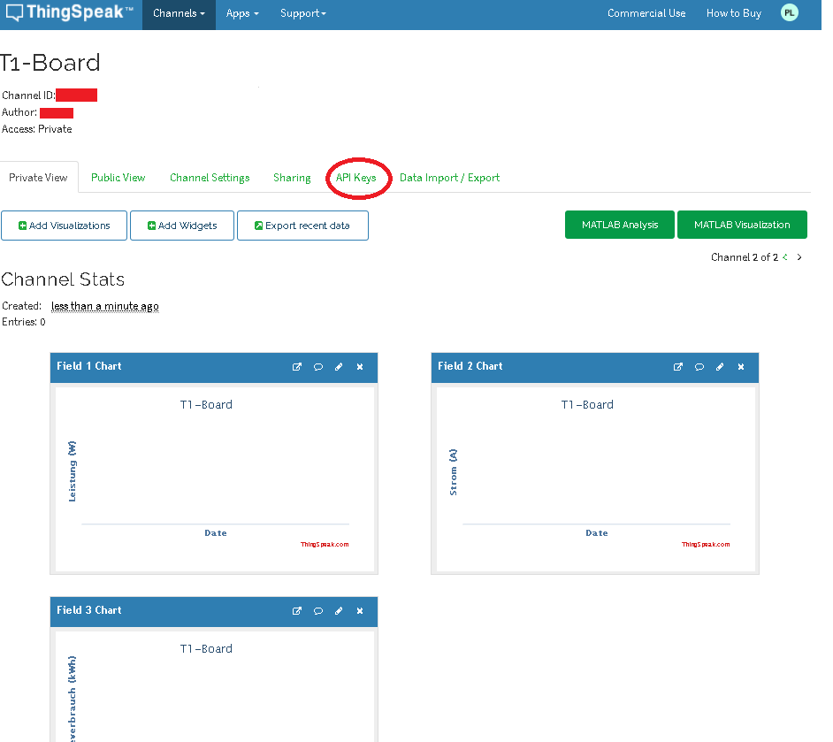Open the Commercial Use link

[x=646, y=13]
